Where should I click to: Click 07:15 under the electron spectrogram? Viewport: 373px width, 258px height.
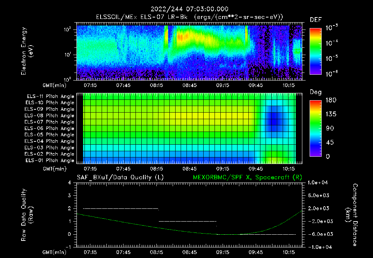[90, 85]
